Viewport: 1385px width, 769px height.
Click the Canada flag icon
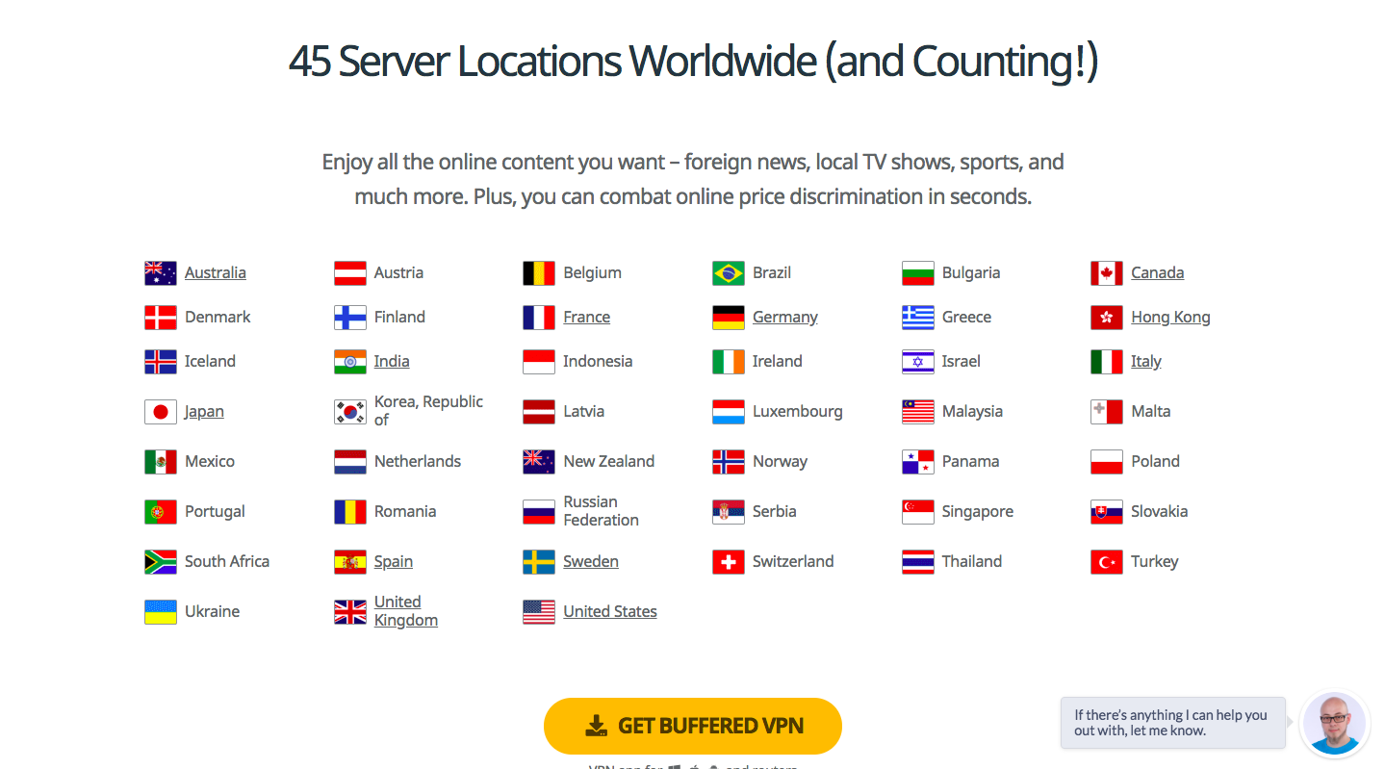(x=1107, y=273)
